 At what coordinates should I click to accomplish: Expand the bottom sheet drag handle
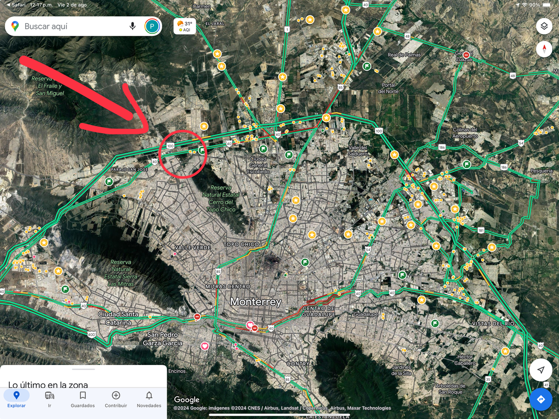coord(83,369)
